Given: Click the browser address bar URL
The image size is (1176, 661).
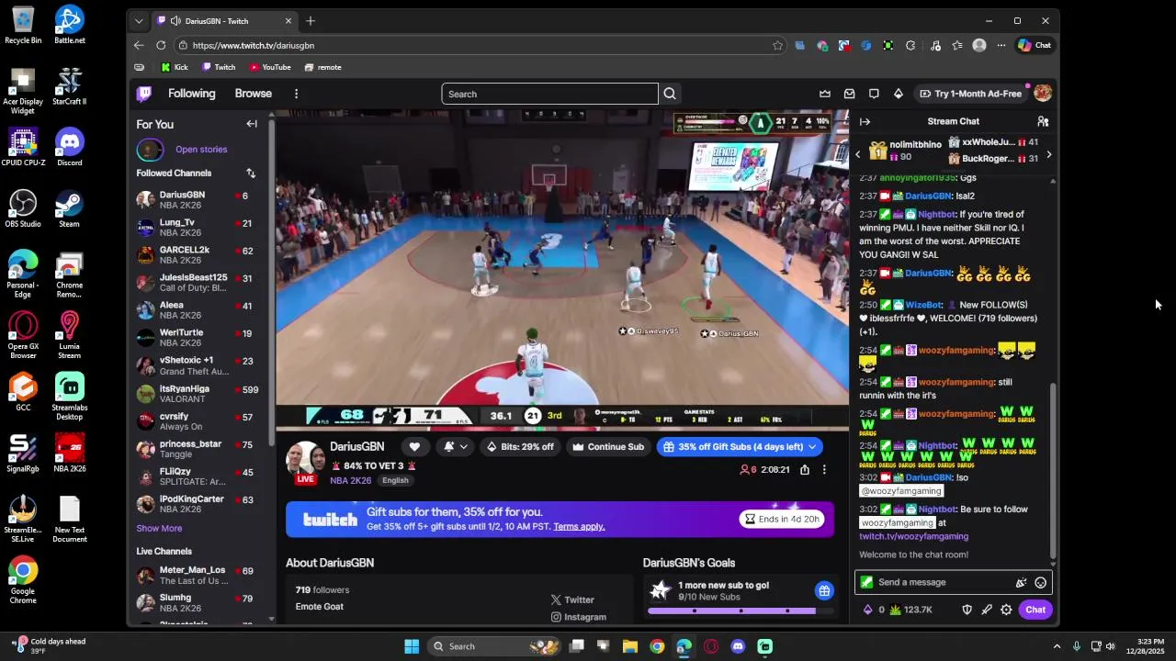Looking at the screenshot, I should [x=254, y=45].
